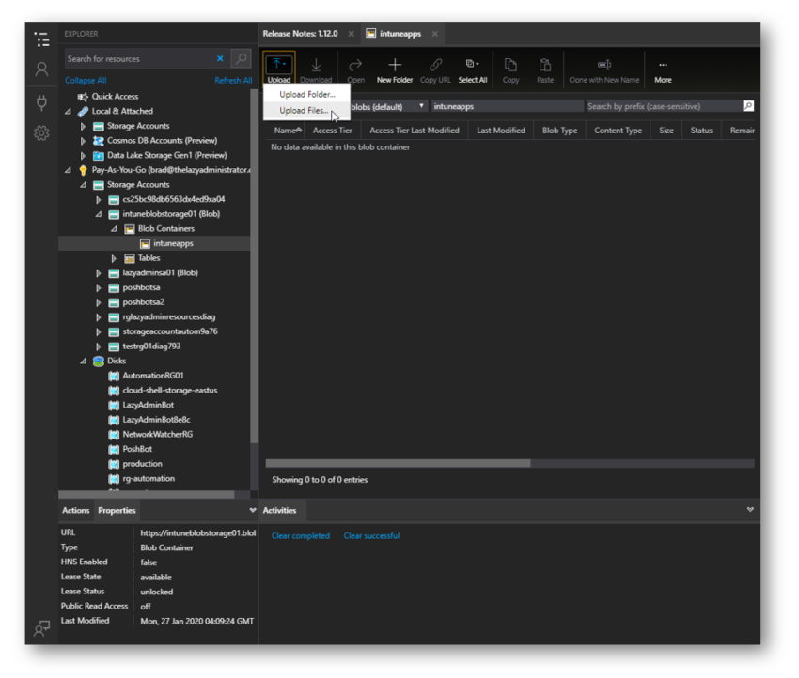Switch to Release Notes: 1.12.0 tab
The image size is (799, 678).
pos(300,34)
